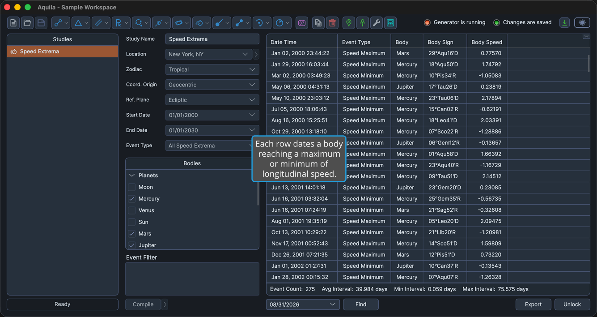Uncheck the Mars checkbox

click(x=132, y=234)
